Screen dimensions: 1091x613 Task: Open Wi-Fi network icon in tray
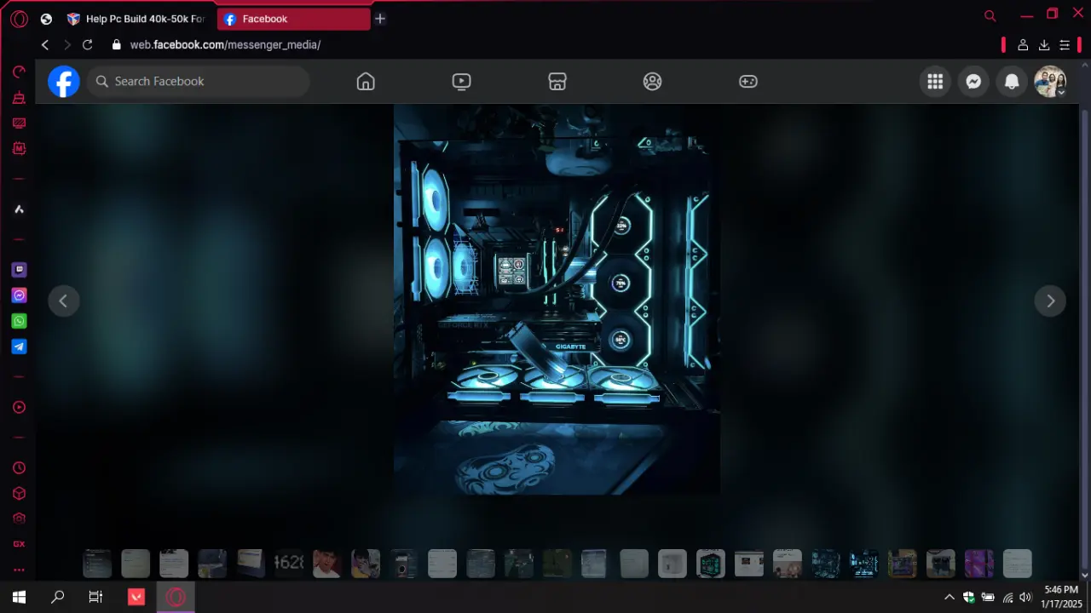(1007, 597)
